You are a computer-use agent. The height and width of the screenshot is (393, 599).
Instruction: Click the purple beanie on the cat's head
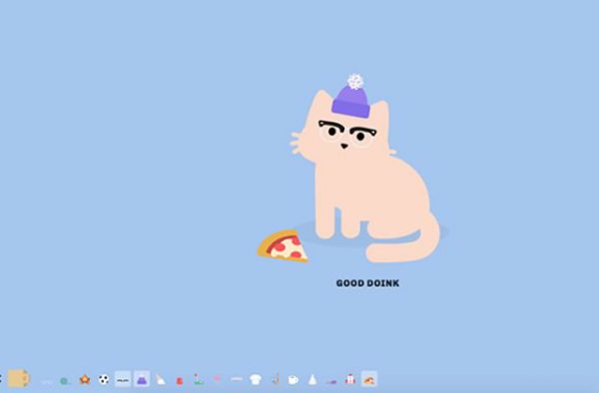[351, 96]
